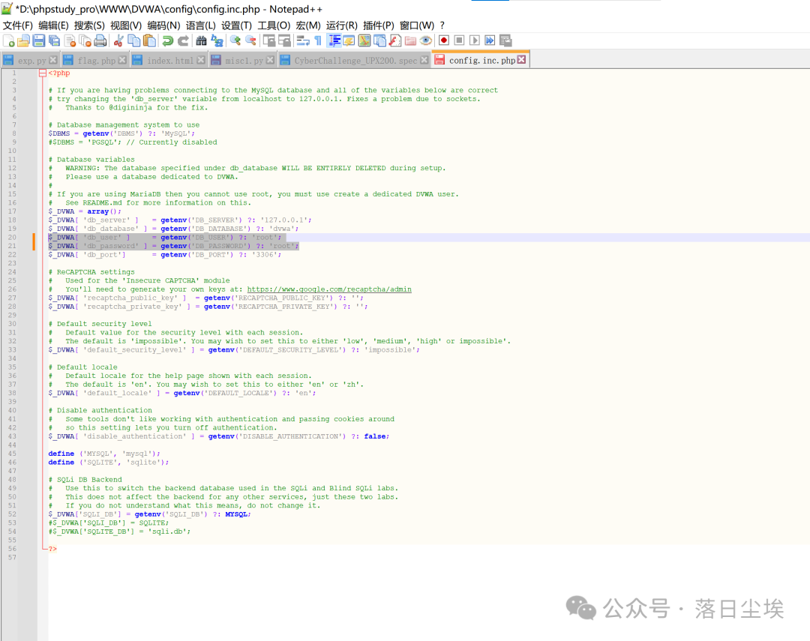This screenshot has width=810, height=641.
Task: Create a new file with toolbar New icon
Action: (9, 40)
